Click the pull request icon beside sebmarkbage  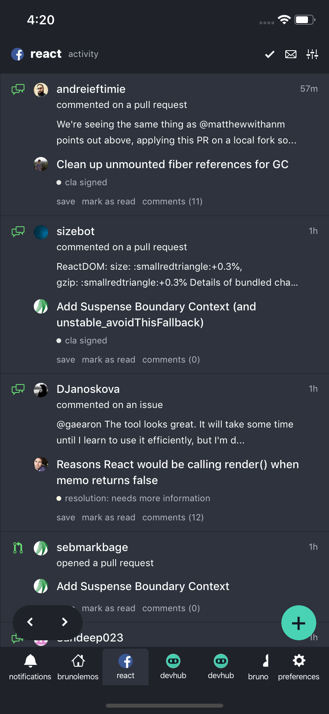18,547
